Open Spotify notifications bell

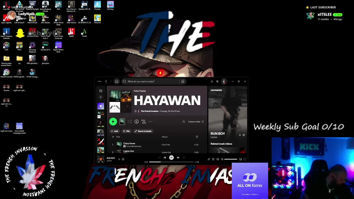pos(212,82)
